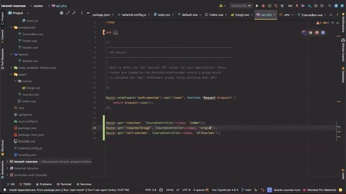The height and width of the screenshot is (194, 346).
Task: Click the Select Opened File target icon
Action: coord(61,13)
